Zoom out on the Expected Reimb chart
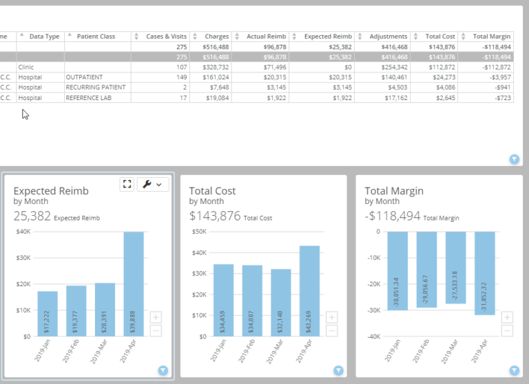The width and height of the screenshot is (529, 384). 156,330
